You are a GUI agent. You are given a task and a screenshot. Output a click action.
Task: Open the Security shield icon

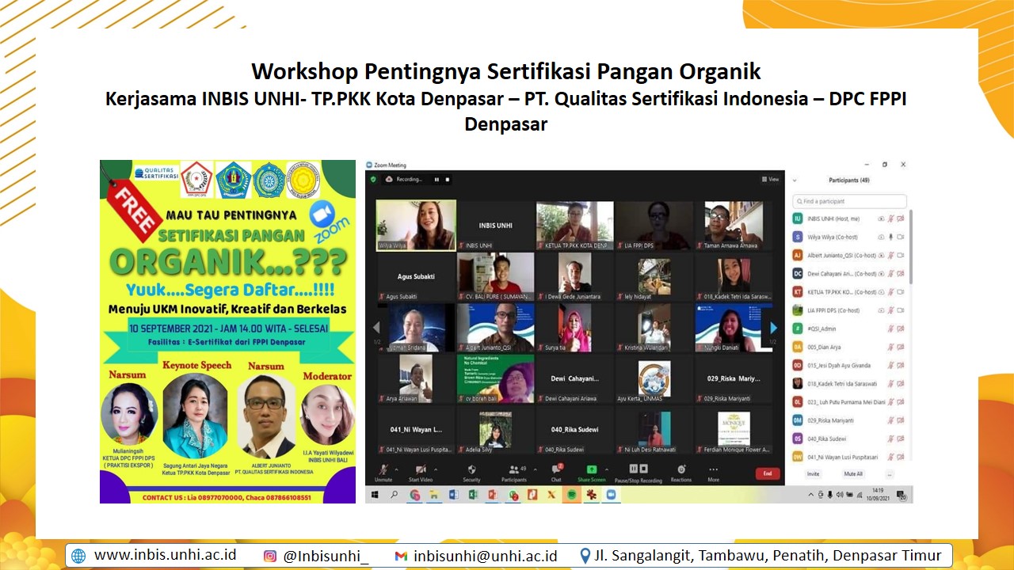[471, 469]
